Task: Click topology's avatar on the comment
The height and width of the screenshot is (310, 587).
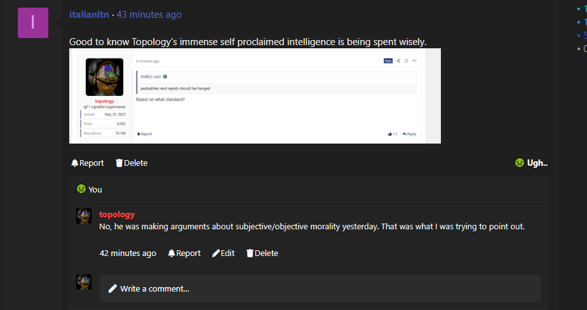Action: click(84, 216)
